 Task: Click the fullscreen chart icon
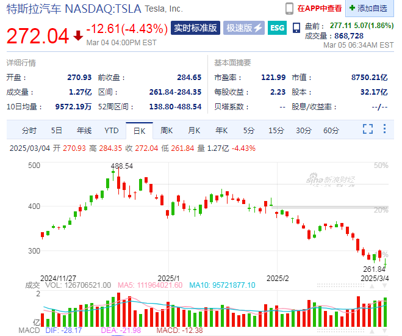click(368, 129)
